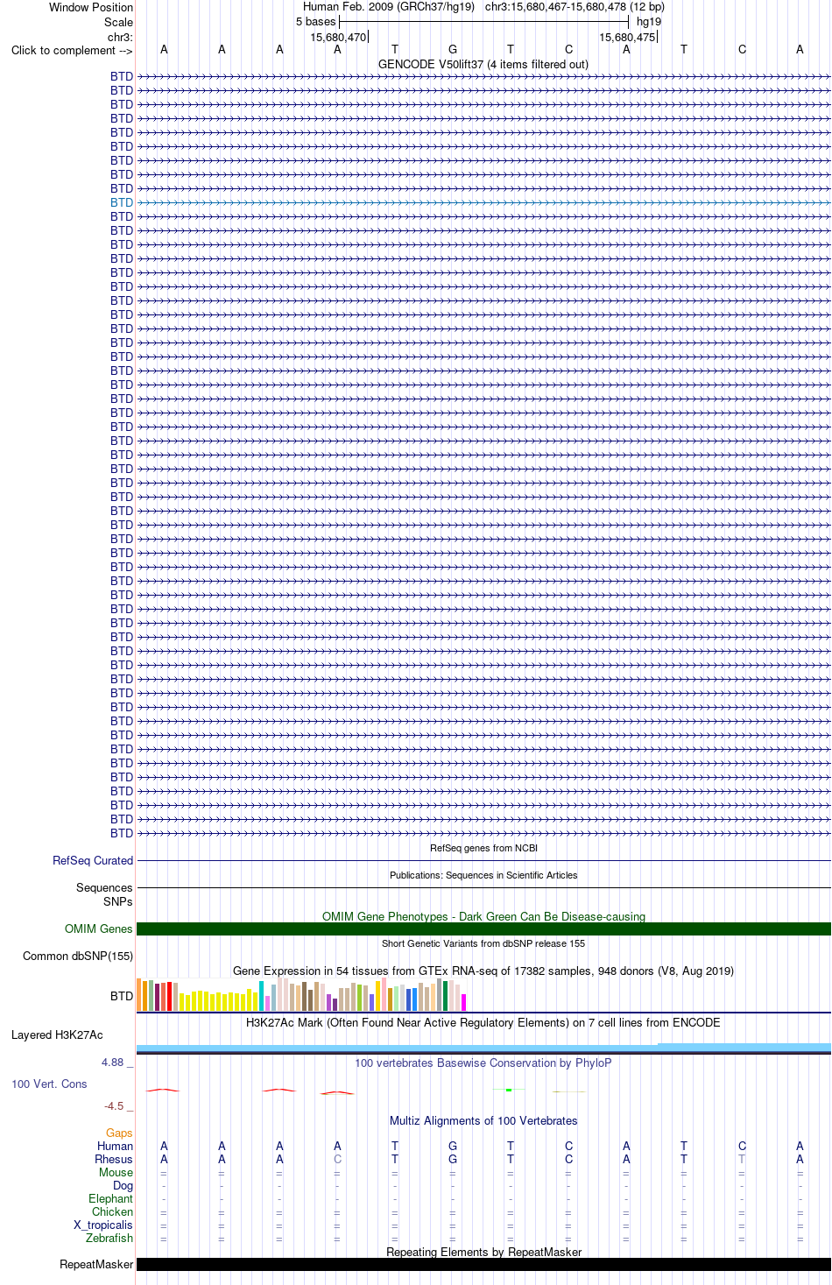
Task: Select the Elephant species row label
Action: click(x=111, y=1199)
